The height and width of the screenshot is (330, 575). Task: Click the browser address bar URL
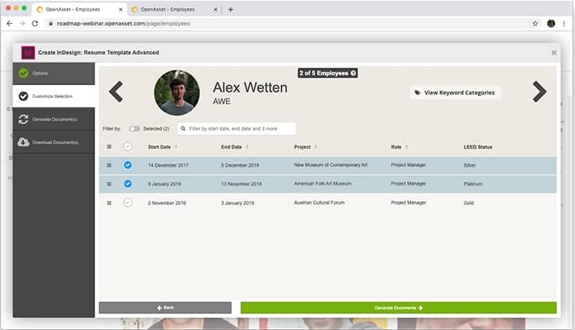(123, 24)
